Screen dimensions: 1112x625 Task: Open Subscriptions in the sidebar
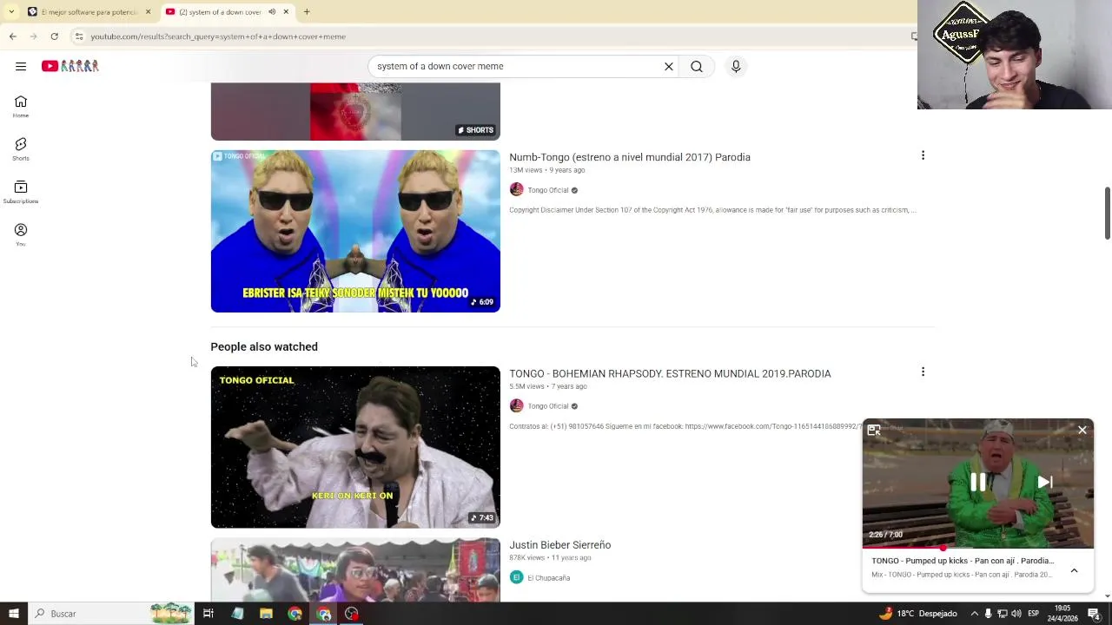tap(21, 192)
